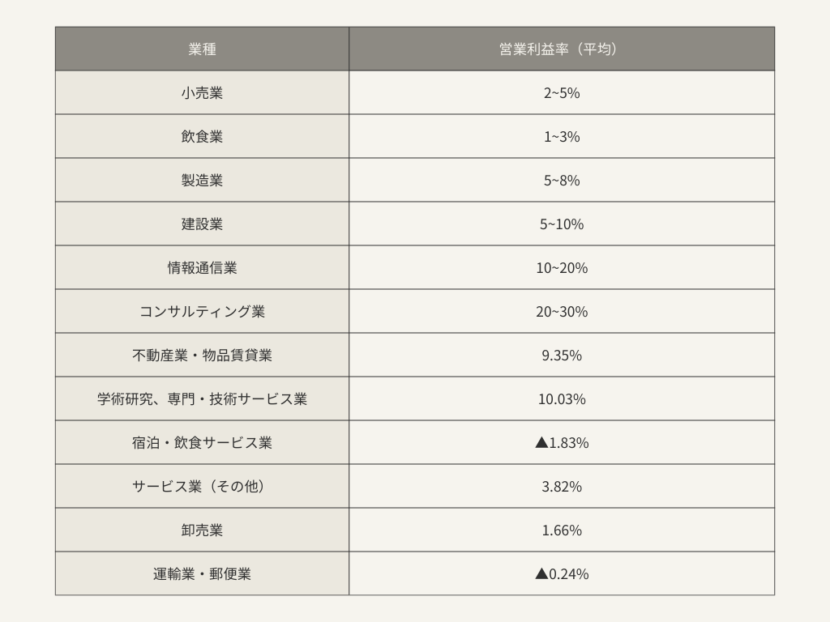Click the 不動産業・物品賃貸業 cell
Viewport: 830px width, 622px height.
(202, 355)
